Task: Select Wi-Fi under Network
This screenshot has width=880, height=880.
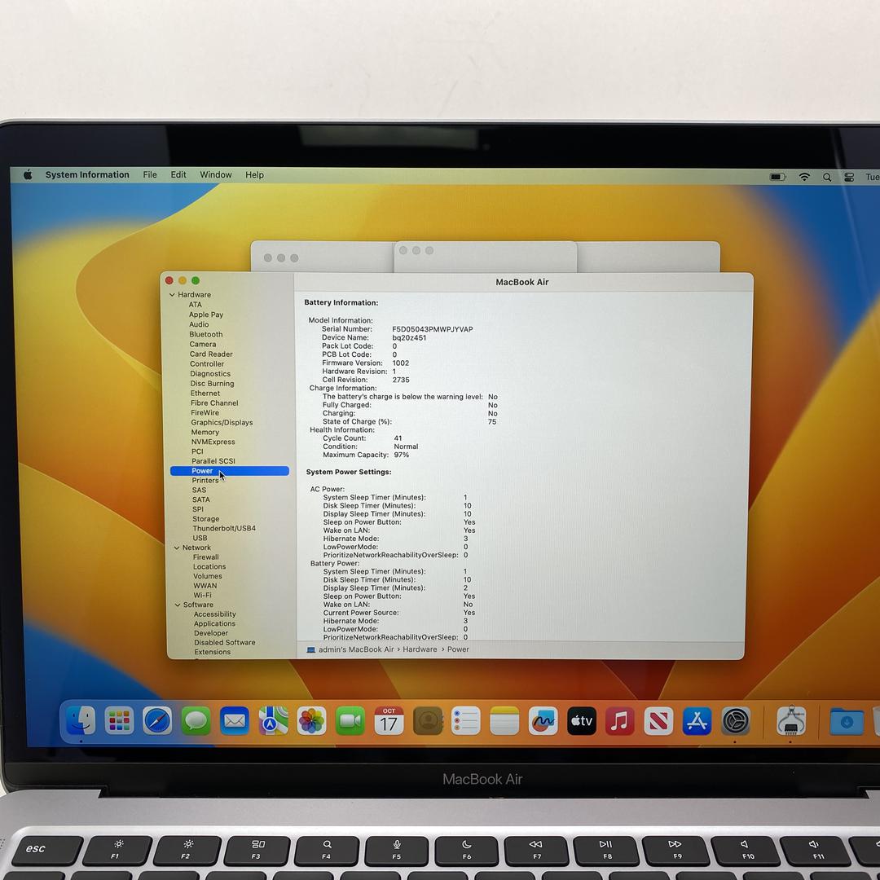Action: pos(203,596)
